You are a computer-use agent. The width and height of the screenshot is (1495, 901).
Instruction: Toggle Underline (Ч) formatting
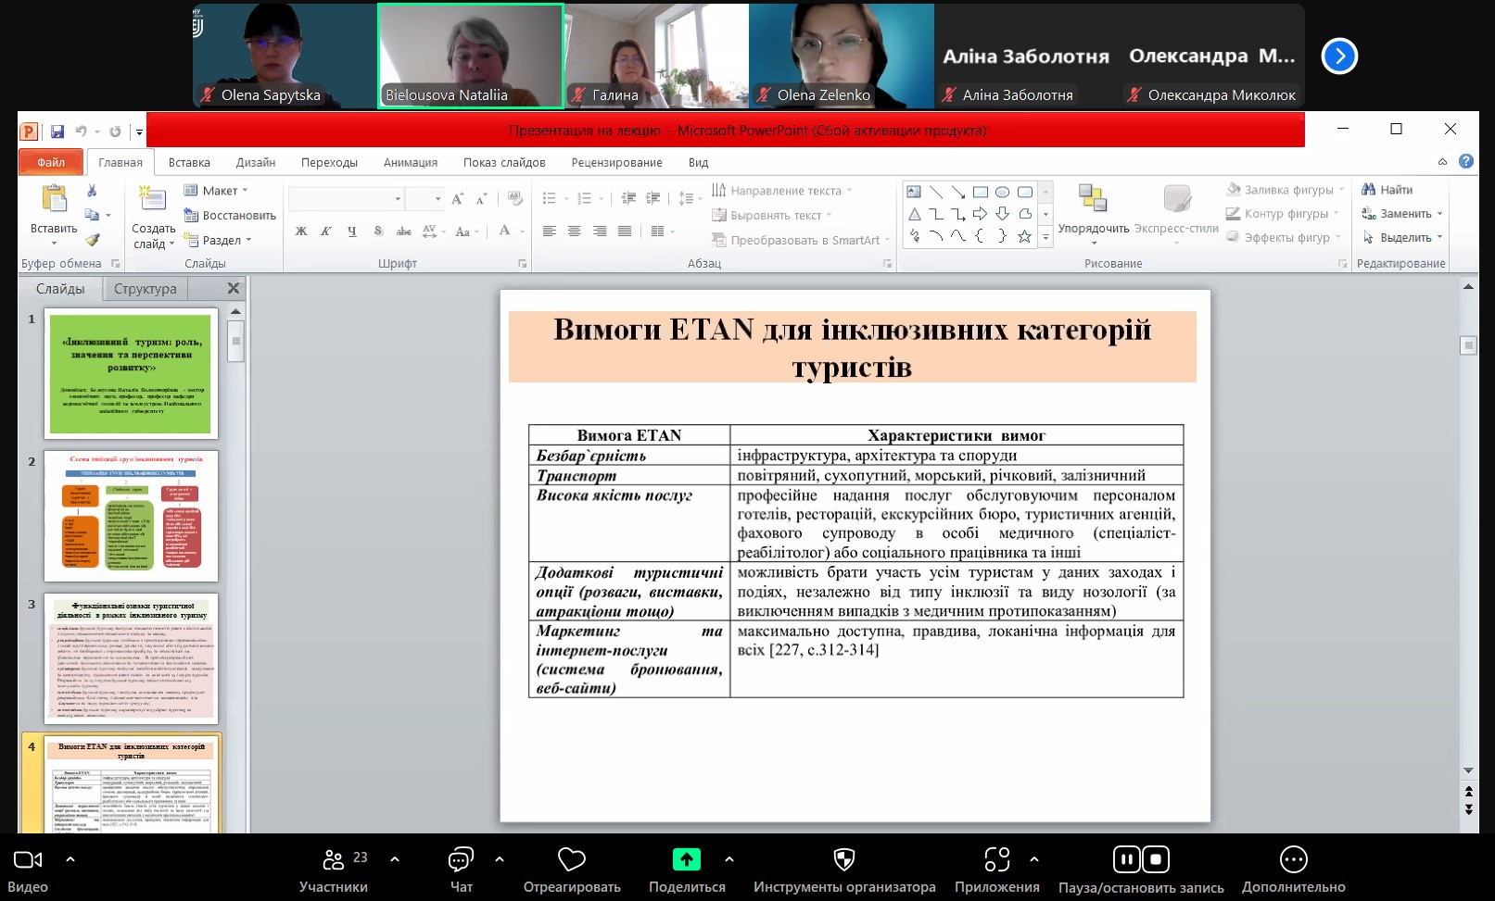[x=352, y=232]
